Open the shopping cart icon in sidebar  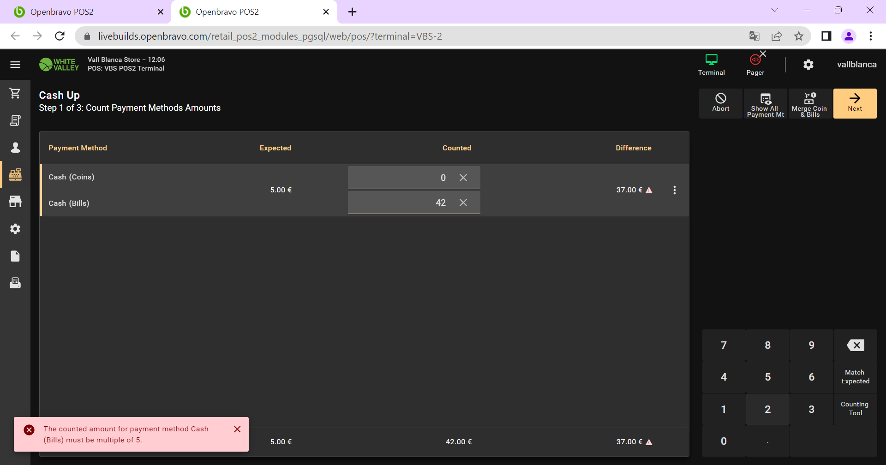coord(15,94)
